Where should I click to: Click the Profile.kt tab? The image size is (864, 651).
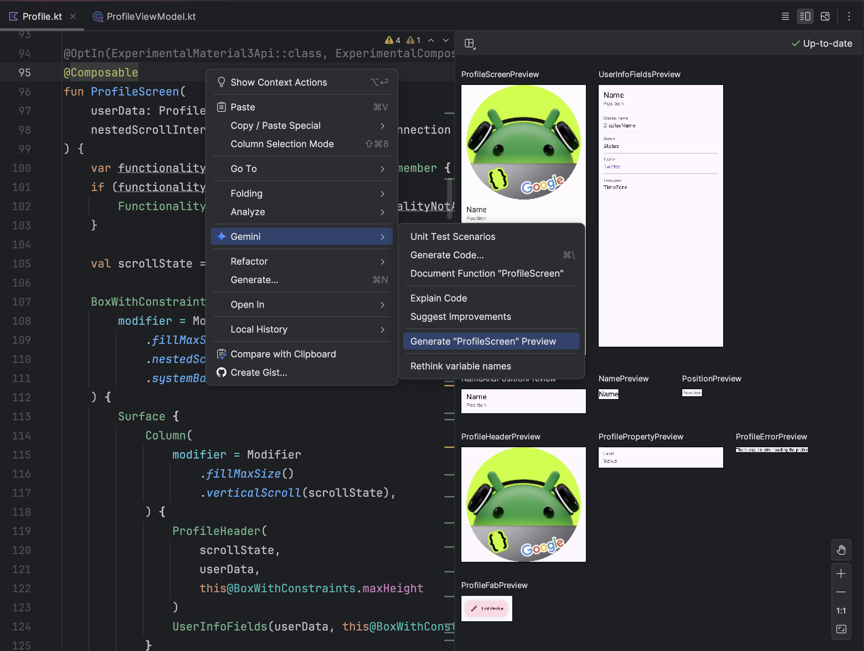coord(38,15)
